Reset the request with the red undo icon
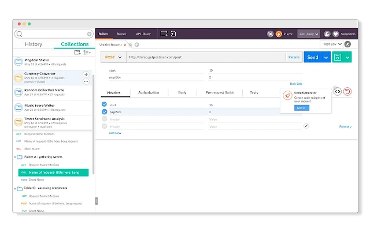Screen dimensions: 370x231 (x=347, y=91)
